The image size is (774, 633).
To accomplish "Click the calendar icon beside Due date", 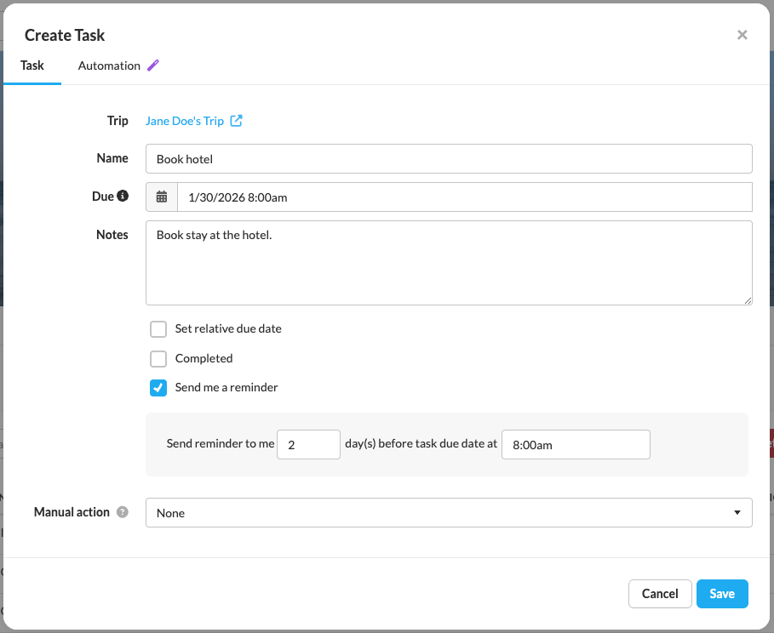I will 162,197.
